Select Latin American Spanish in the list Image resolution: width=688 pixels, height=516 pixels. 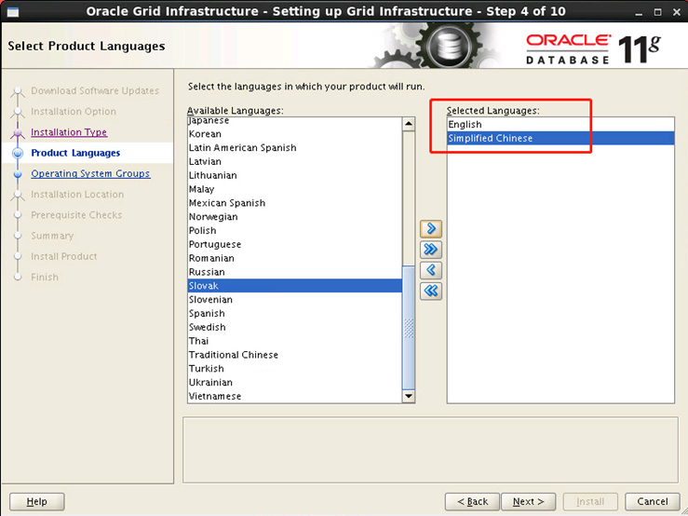pyautogui.click(x=294, y=147)
